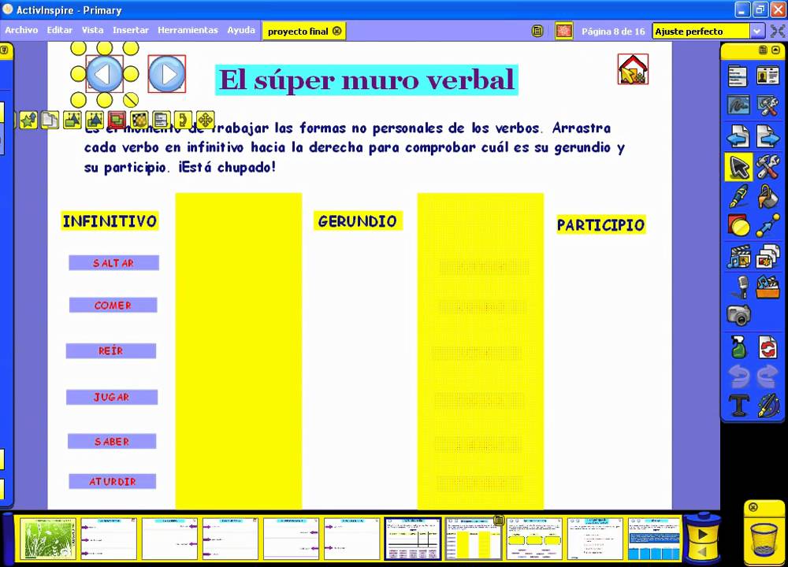Click the red overlapping-squares icon in edit toolbar
The width and height of the screenshot is (788, 567).
tap(117, 120)
